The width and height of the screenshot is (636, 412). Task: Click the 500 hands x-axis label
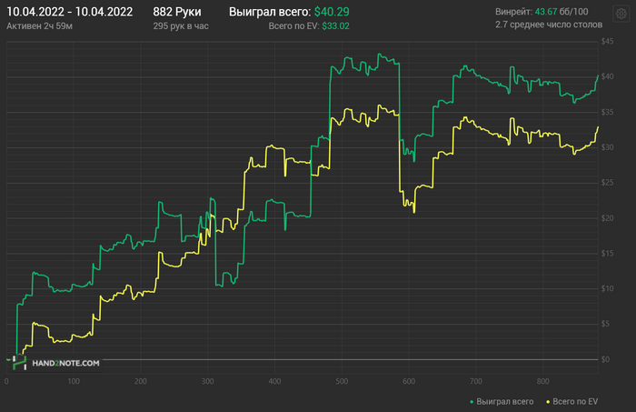click(x=342, y=381)
